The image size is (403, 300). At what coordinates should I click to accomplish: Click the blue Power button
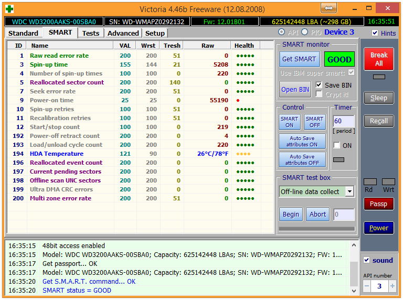coord(378,228)
